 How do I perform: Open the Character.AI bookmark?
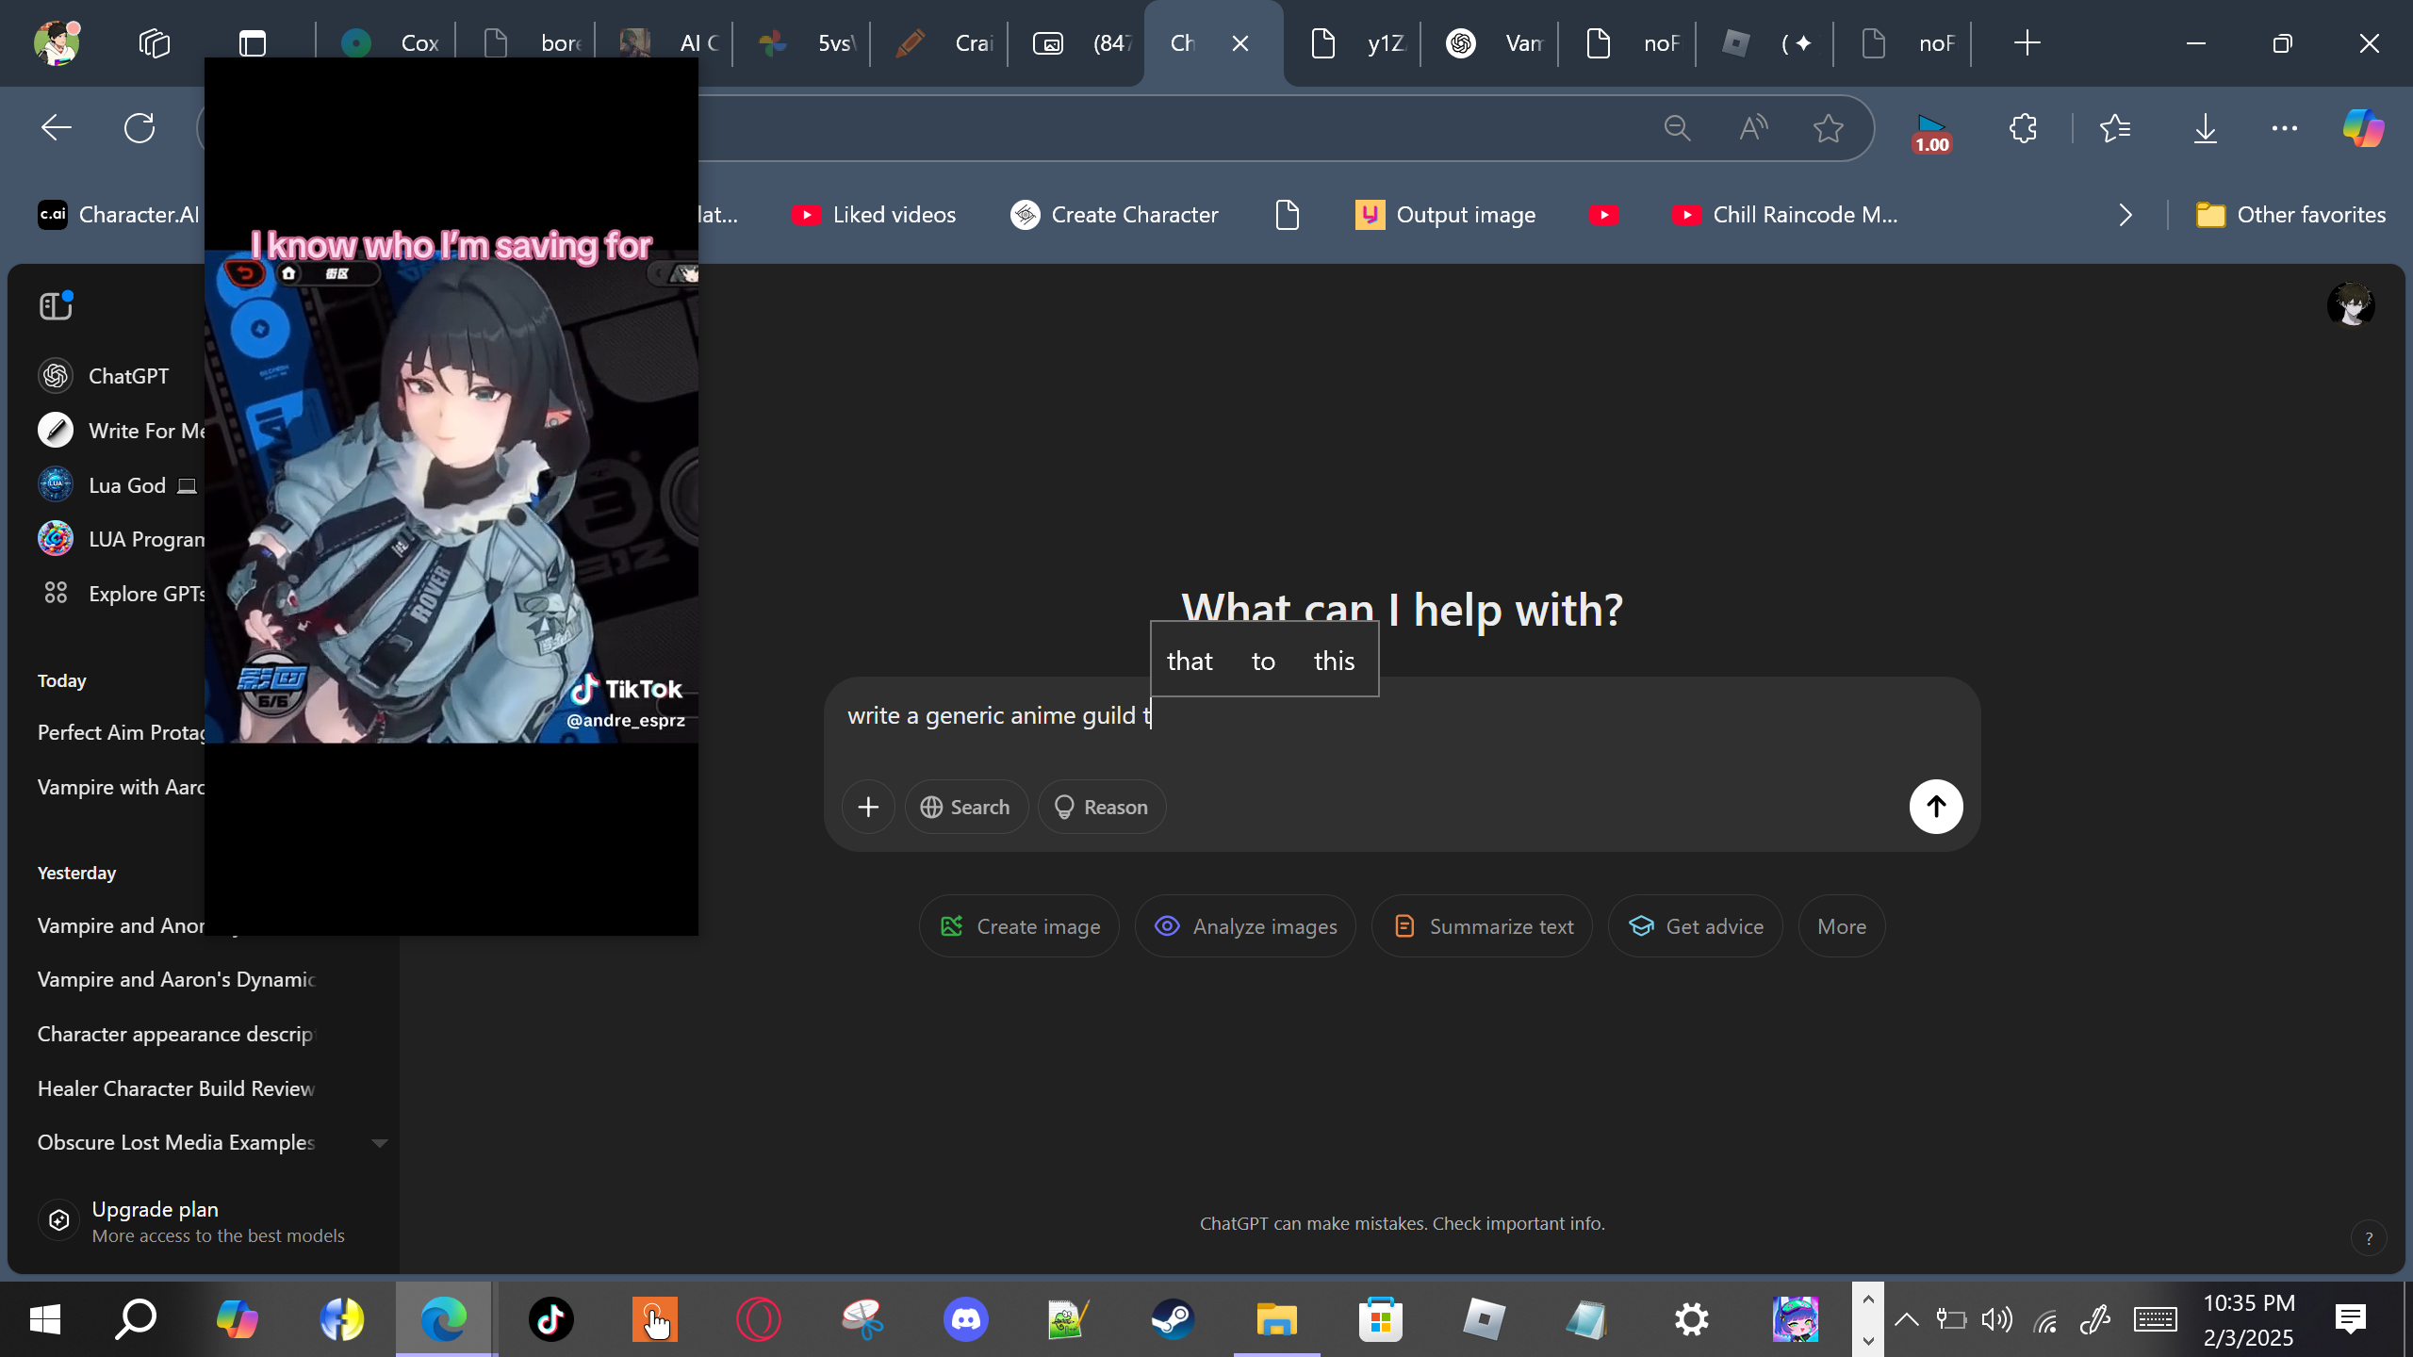(119, 215)
